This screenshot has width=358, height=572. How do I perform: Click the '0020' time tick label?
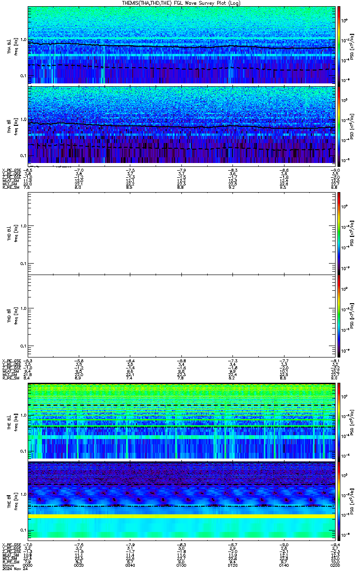point(79,564)
